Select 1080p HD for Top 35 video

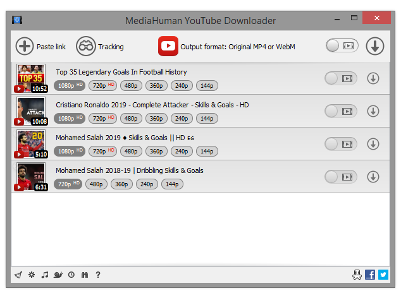pyautogui.click(x=70, y=85)
